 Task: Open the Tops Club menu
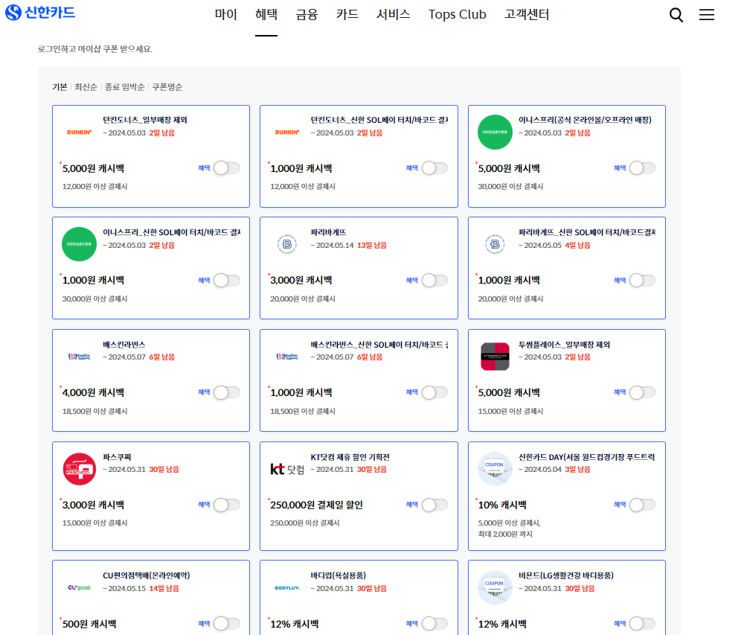458,15
